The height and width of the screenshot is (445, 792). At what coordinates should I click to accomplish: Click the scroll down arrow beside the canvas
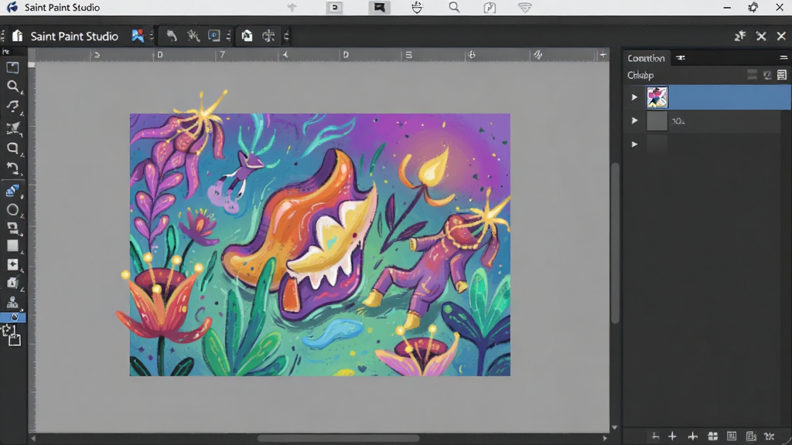click(615, 427)
